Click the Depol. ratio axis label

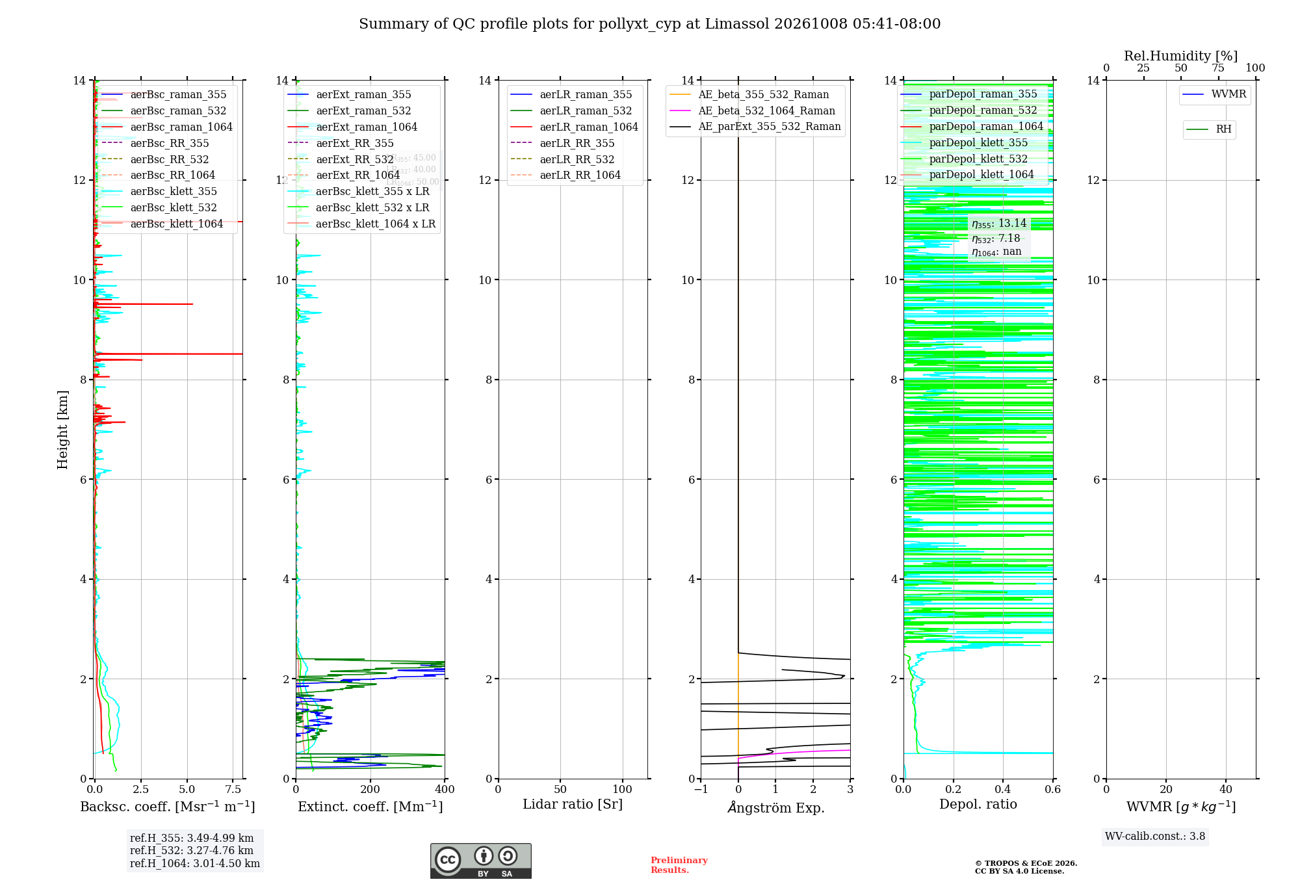(x=978, y=804)
